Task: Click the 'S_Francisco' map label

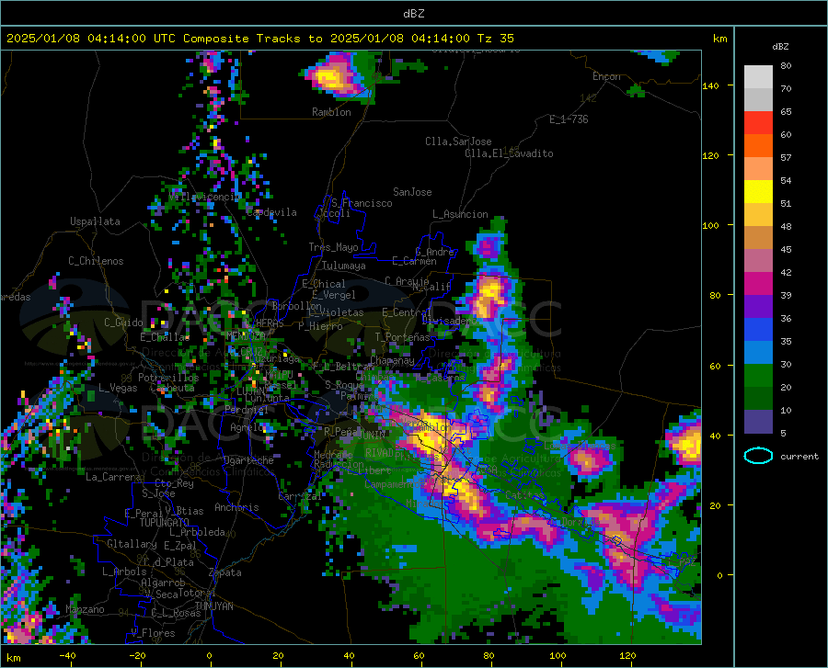Action: (362, 203)
